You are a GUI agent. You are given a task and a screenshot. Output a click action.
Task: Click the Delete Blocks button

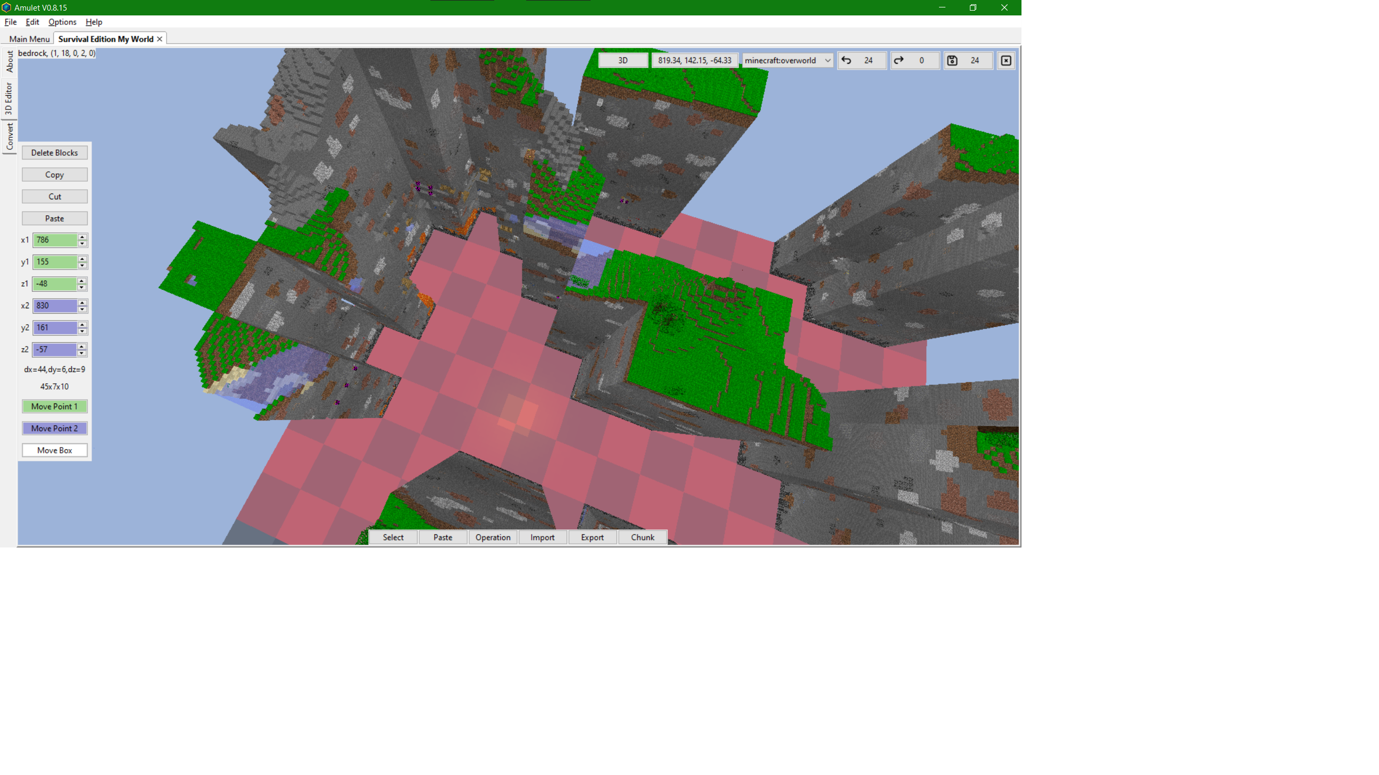point(54,153)
